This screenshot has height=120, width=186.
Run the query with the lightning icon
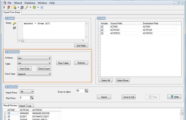15,24
